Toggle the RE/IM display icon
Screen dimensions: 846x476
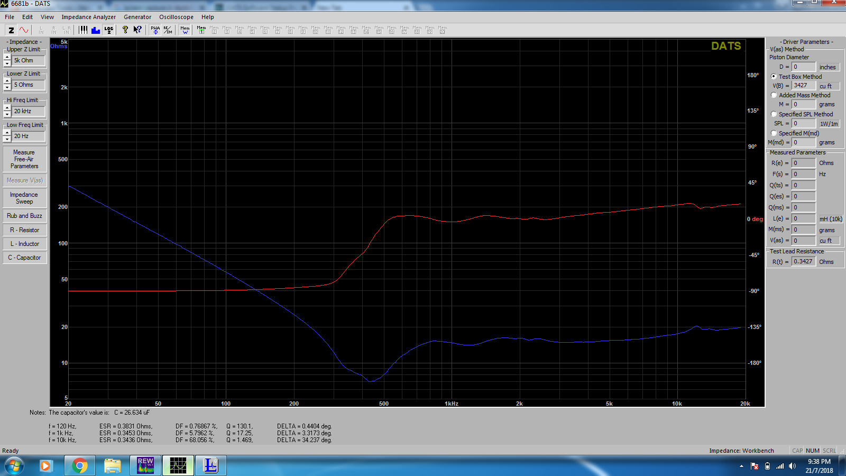168,30
